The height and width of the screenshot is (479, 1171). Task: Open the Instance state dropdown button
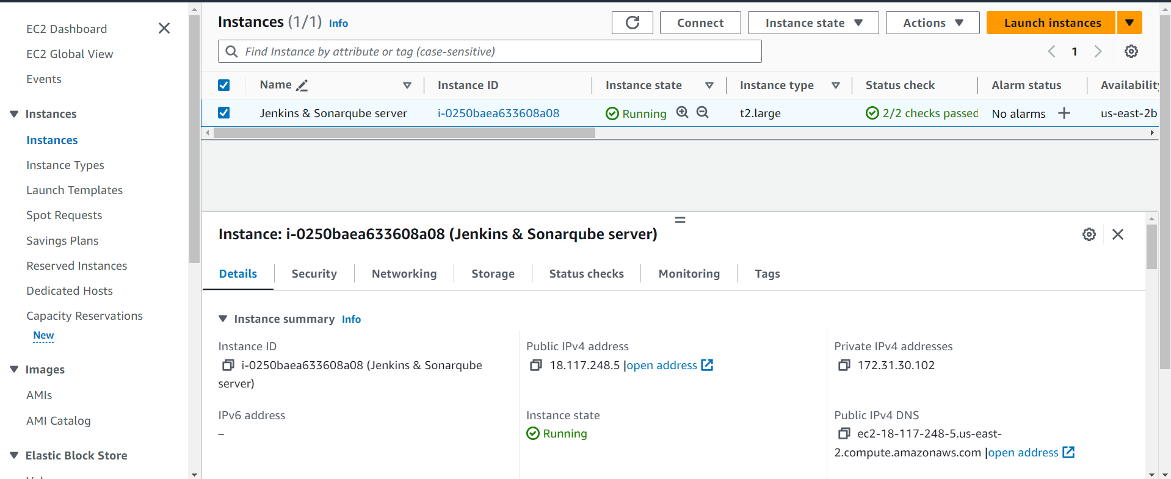point(813,23)
